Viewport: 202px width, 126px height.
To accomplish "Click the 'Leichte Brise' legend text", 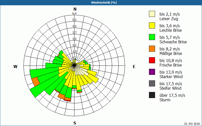I will tap(171, 30).
